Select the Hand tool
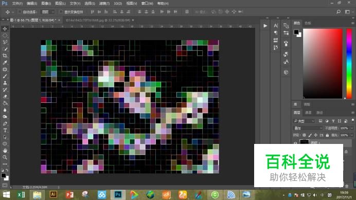The width and height of the screenshot is (356, 200). (5, 151)
